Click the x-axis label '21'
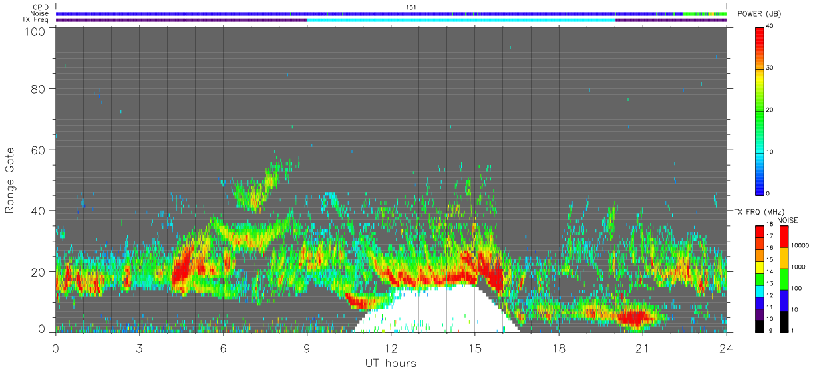 tap(642, 348)
